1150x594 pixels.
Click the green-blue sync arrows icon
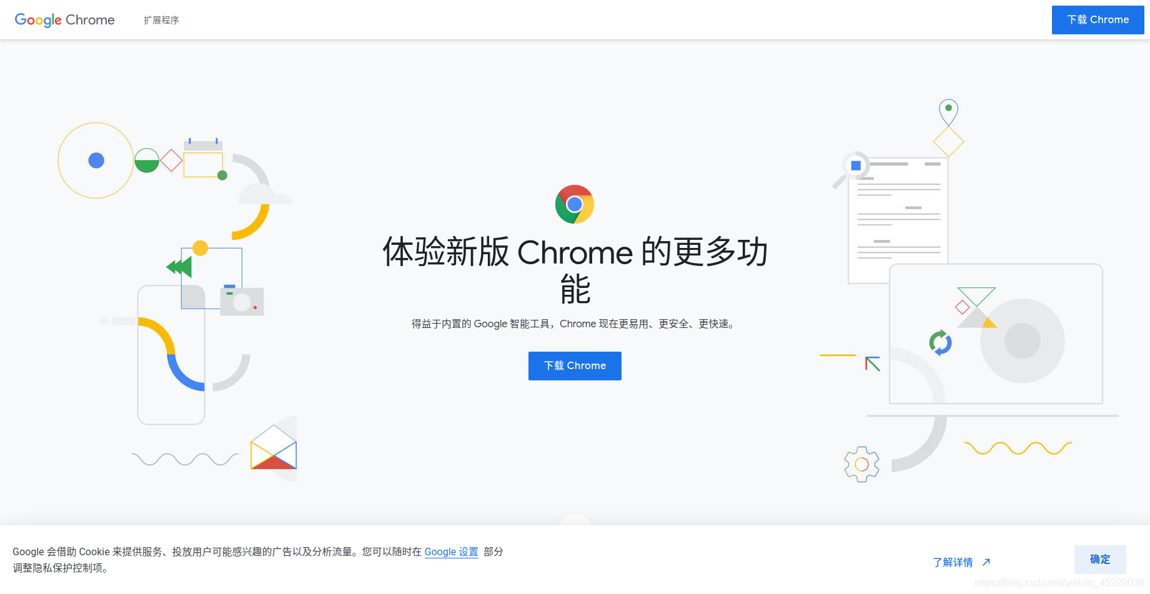(940, 343)
